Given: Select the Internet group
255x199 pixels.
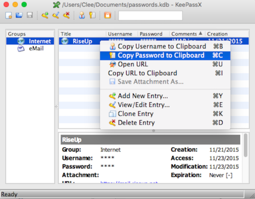Looking at the screenshot, I should point(30,41).
